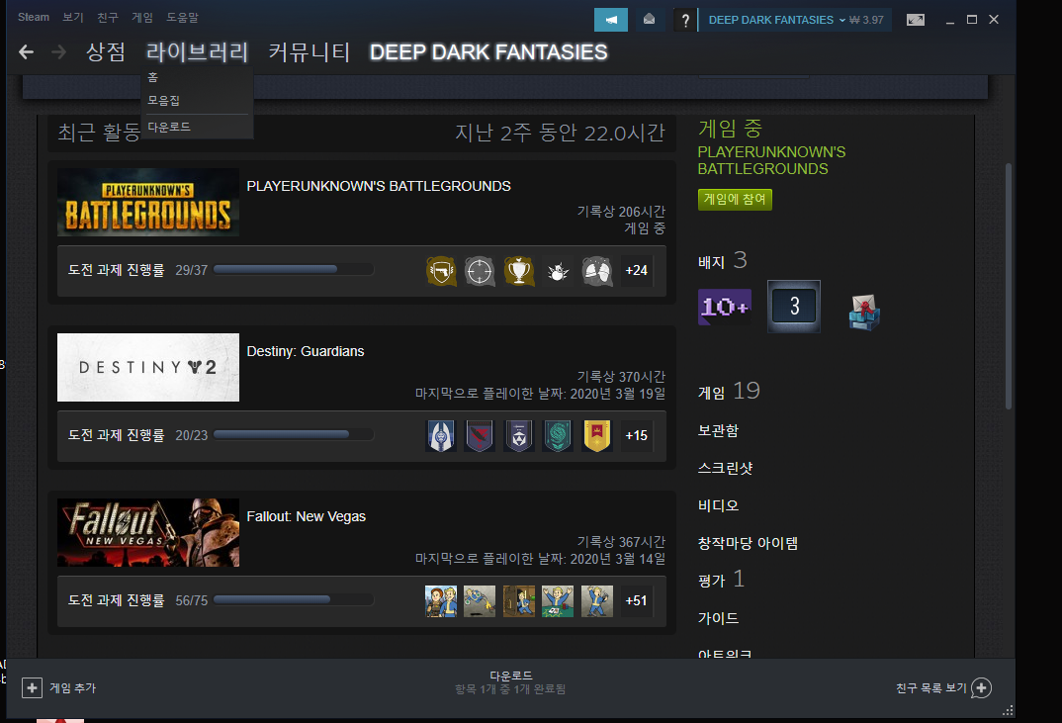Go to the 상점 tab
The width and height of the screenshot is (1062, 723).
(x=106, y=52)
